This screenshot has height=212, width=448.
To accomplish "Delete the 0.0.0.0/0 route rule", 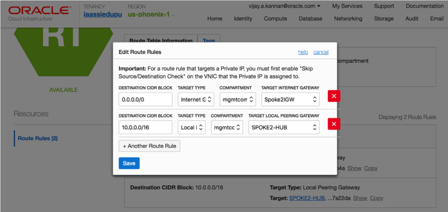I will click(333, 96).
